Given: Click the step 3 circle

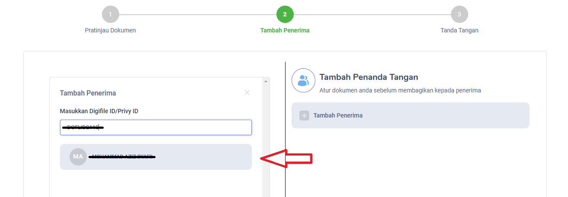Looking at the screenshot, I should click(459, 14).
